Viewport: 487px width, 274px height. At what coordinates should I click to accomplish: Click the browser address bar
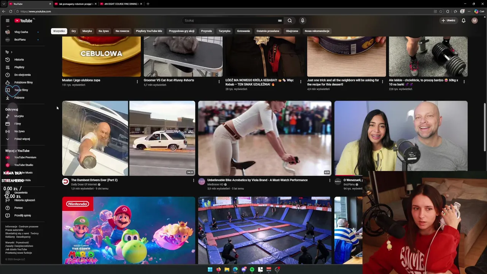click(224, 11)
